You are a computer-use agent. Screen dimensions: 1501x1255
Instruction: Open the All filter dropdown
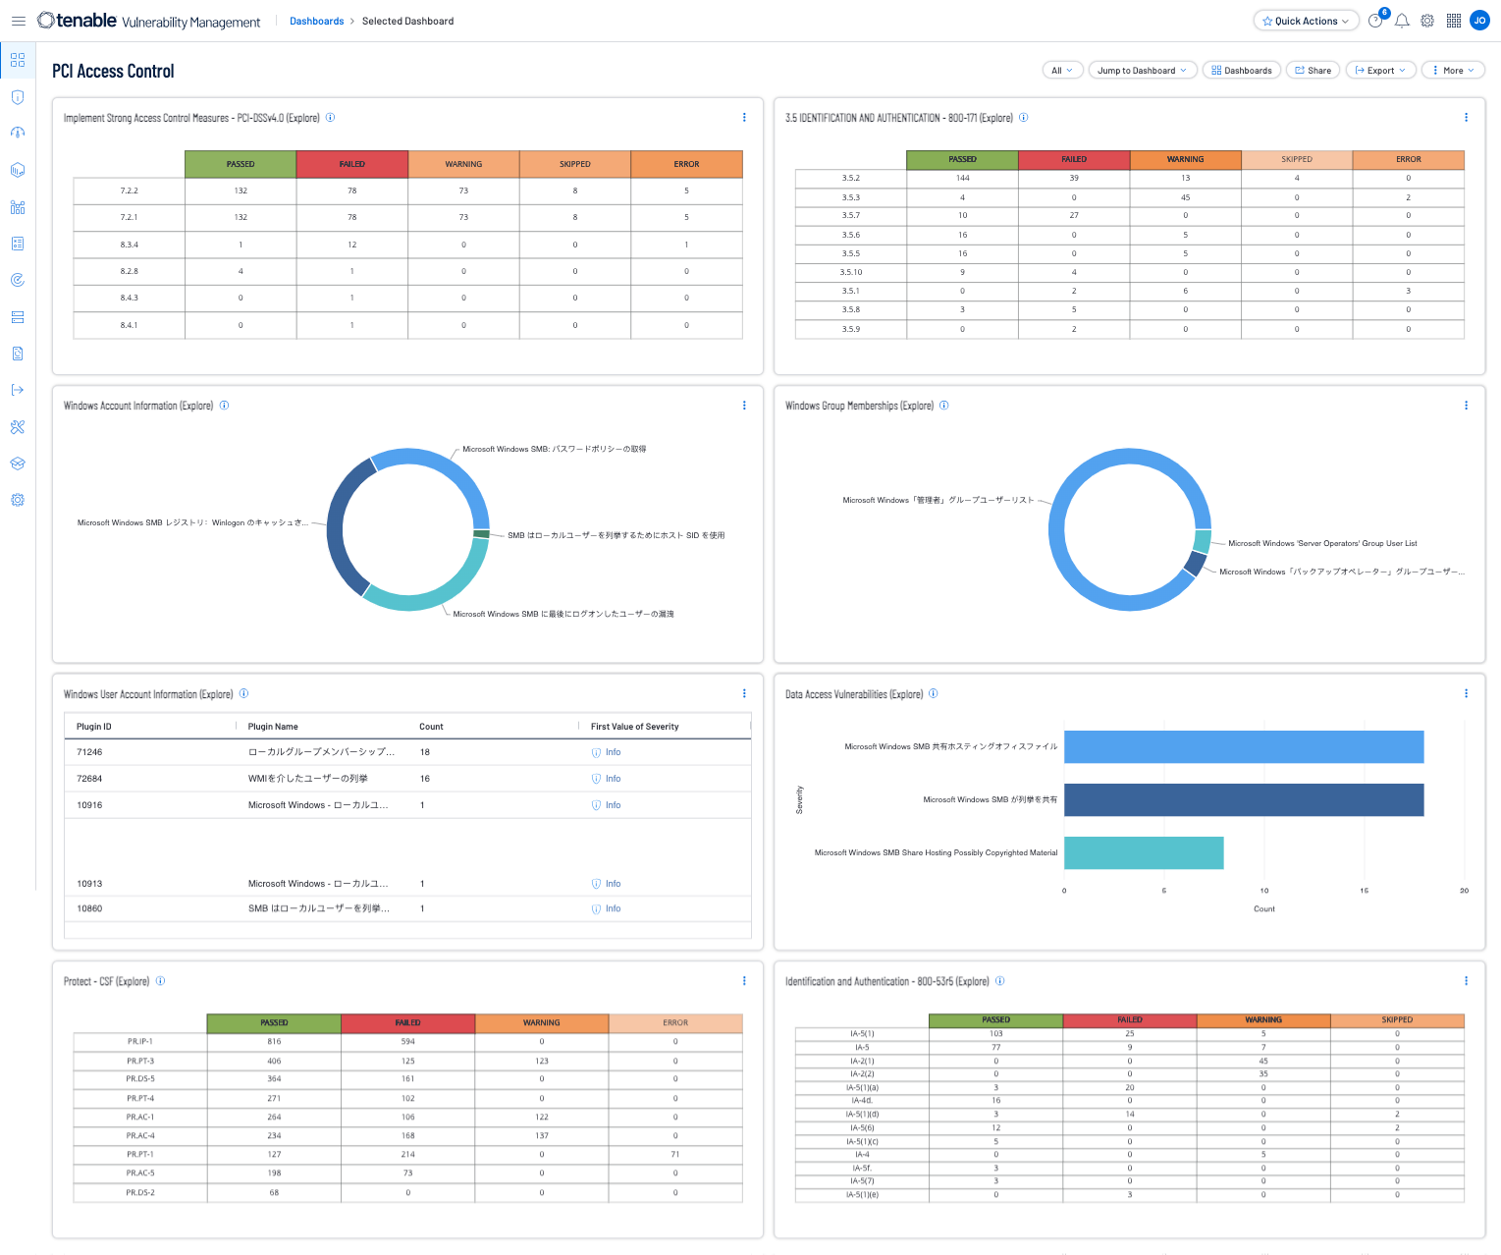pyautogui.click(x=1062, y=71)
